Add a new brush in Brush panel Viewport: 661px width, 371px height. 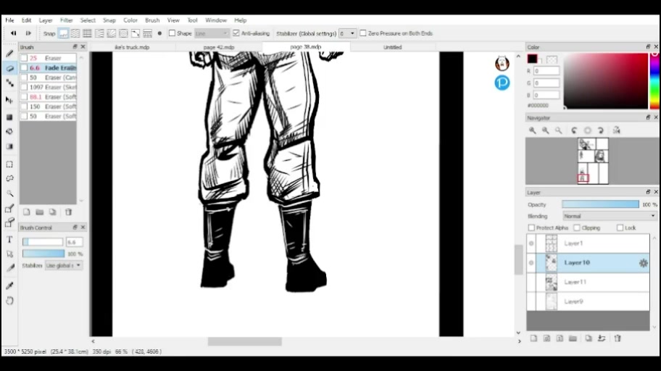click(27, 212)
